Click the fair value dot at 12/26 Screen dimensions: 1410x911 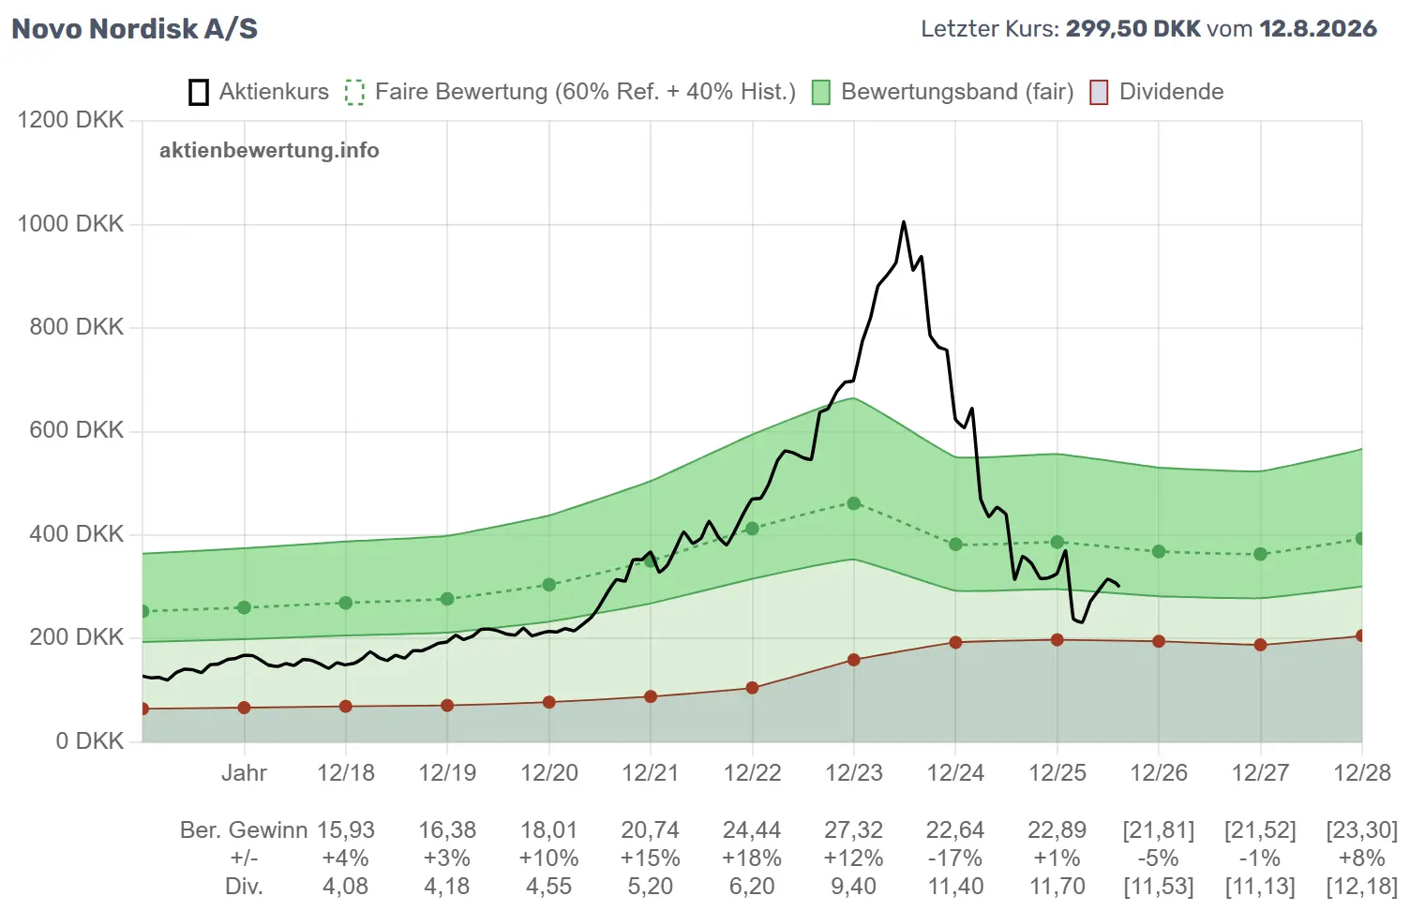[1159, 551]
